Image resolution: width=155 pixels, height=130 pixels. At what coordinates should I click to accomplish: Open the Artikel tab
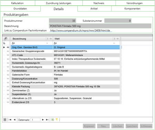pyautogui.click(x=94, y=9)
